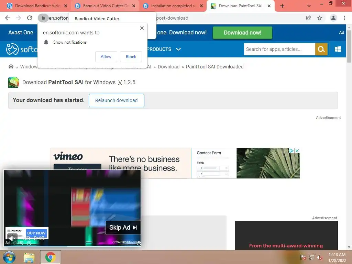The width and height of the screenshot is (352, 264).
Task: Open the Windows Start menu
Action: (9, 257)
